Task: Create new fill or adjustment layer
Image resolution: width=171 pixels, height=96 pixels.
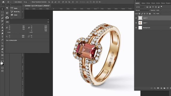Action: [161, 88]
